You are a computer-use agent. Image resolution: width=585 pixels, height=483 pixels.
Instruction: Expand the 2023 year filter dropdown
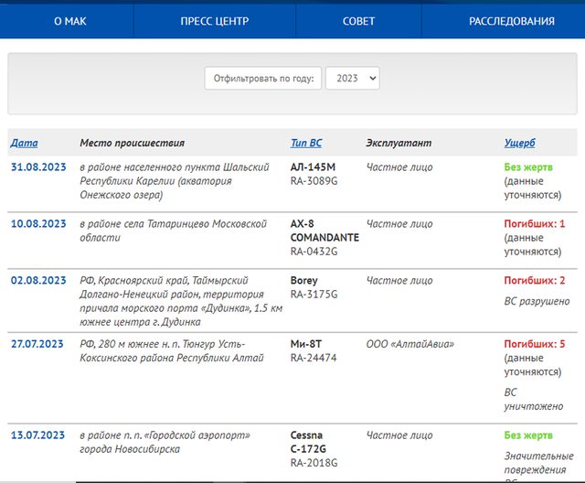click(x=353, y=78)
